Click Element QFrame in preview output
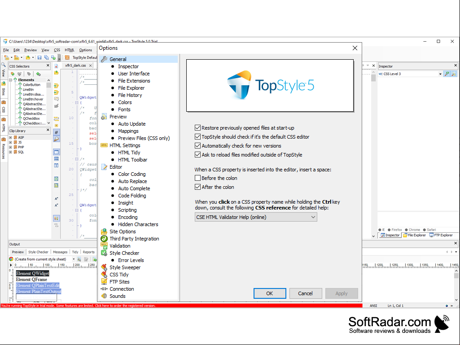This screenshot has height=345, width=460. (x=31, y=279)
